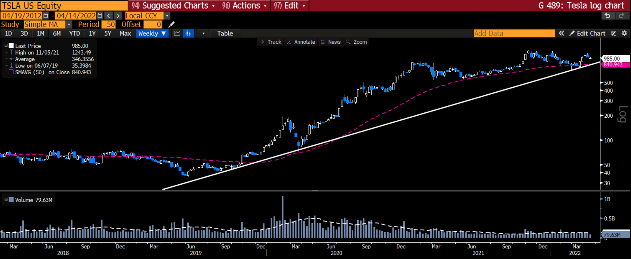Activate the Track crosshair tool
631x259 pixels.
tap(270, 42)
